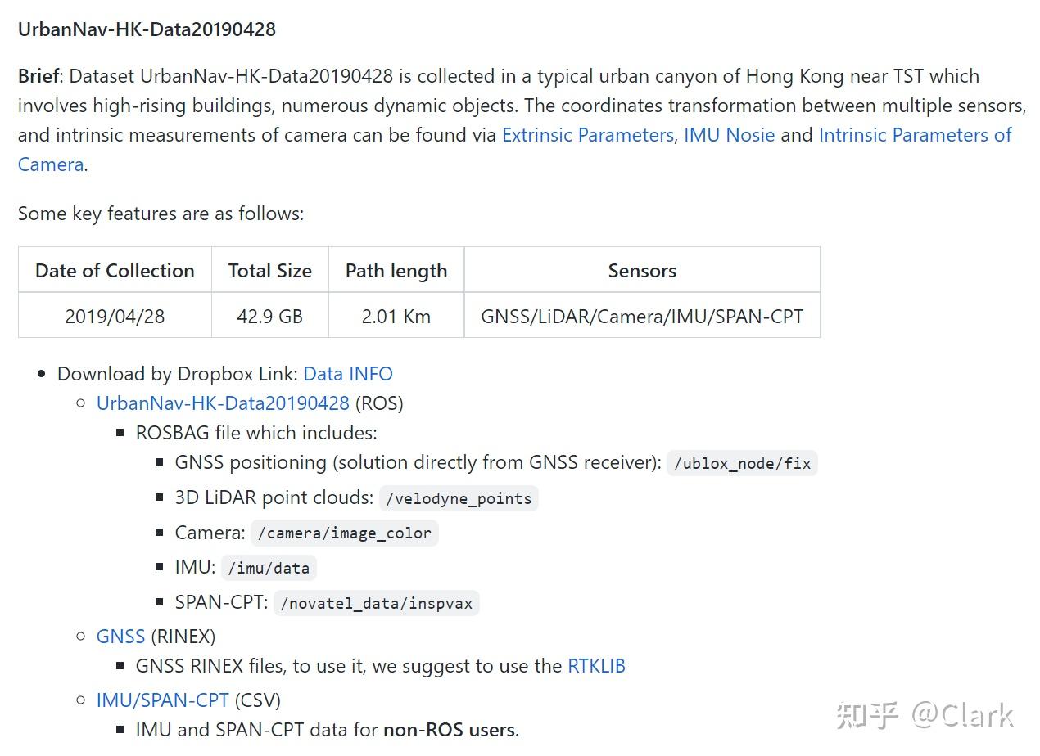Open the UrbanNav-HK-Data20190428 ROS download link
This screenshot has width=1040, height=756.
pyautogui.click(x=223, y=403)
